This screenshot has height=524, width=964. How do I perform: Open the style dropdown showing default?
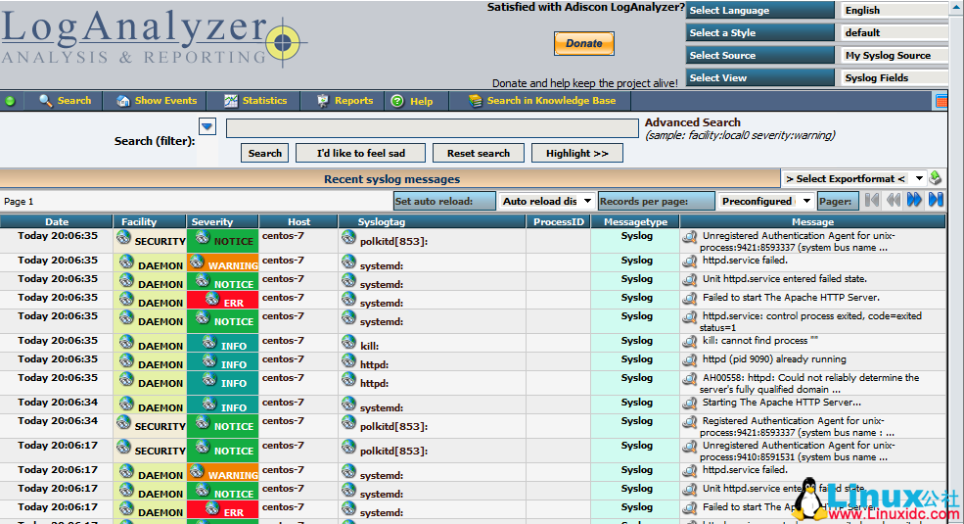click(x=895, y=32)
